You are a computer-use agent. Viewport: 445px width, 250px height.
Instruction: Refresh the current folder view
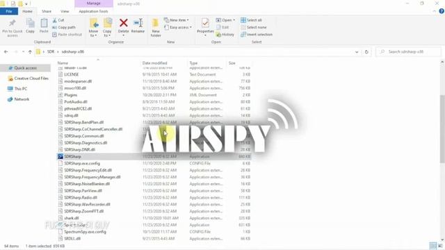pos(366,52)
